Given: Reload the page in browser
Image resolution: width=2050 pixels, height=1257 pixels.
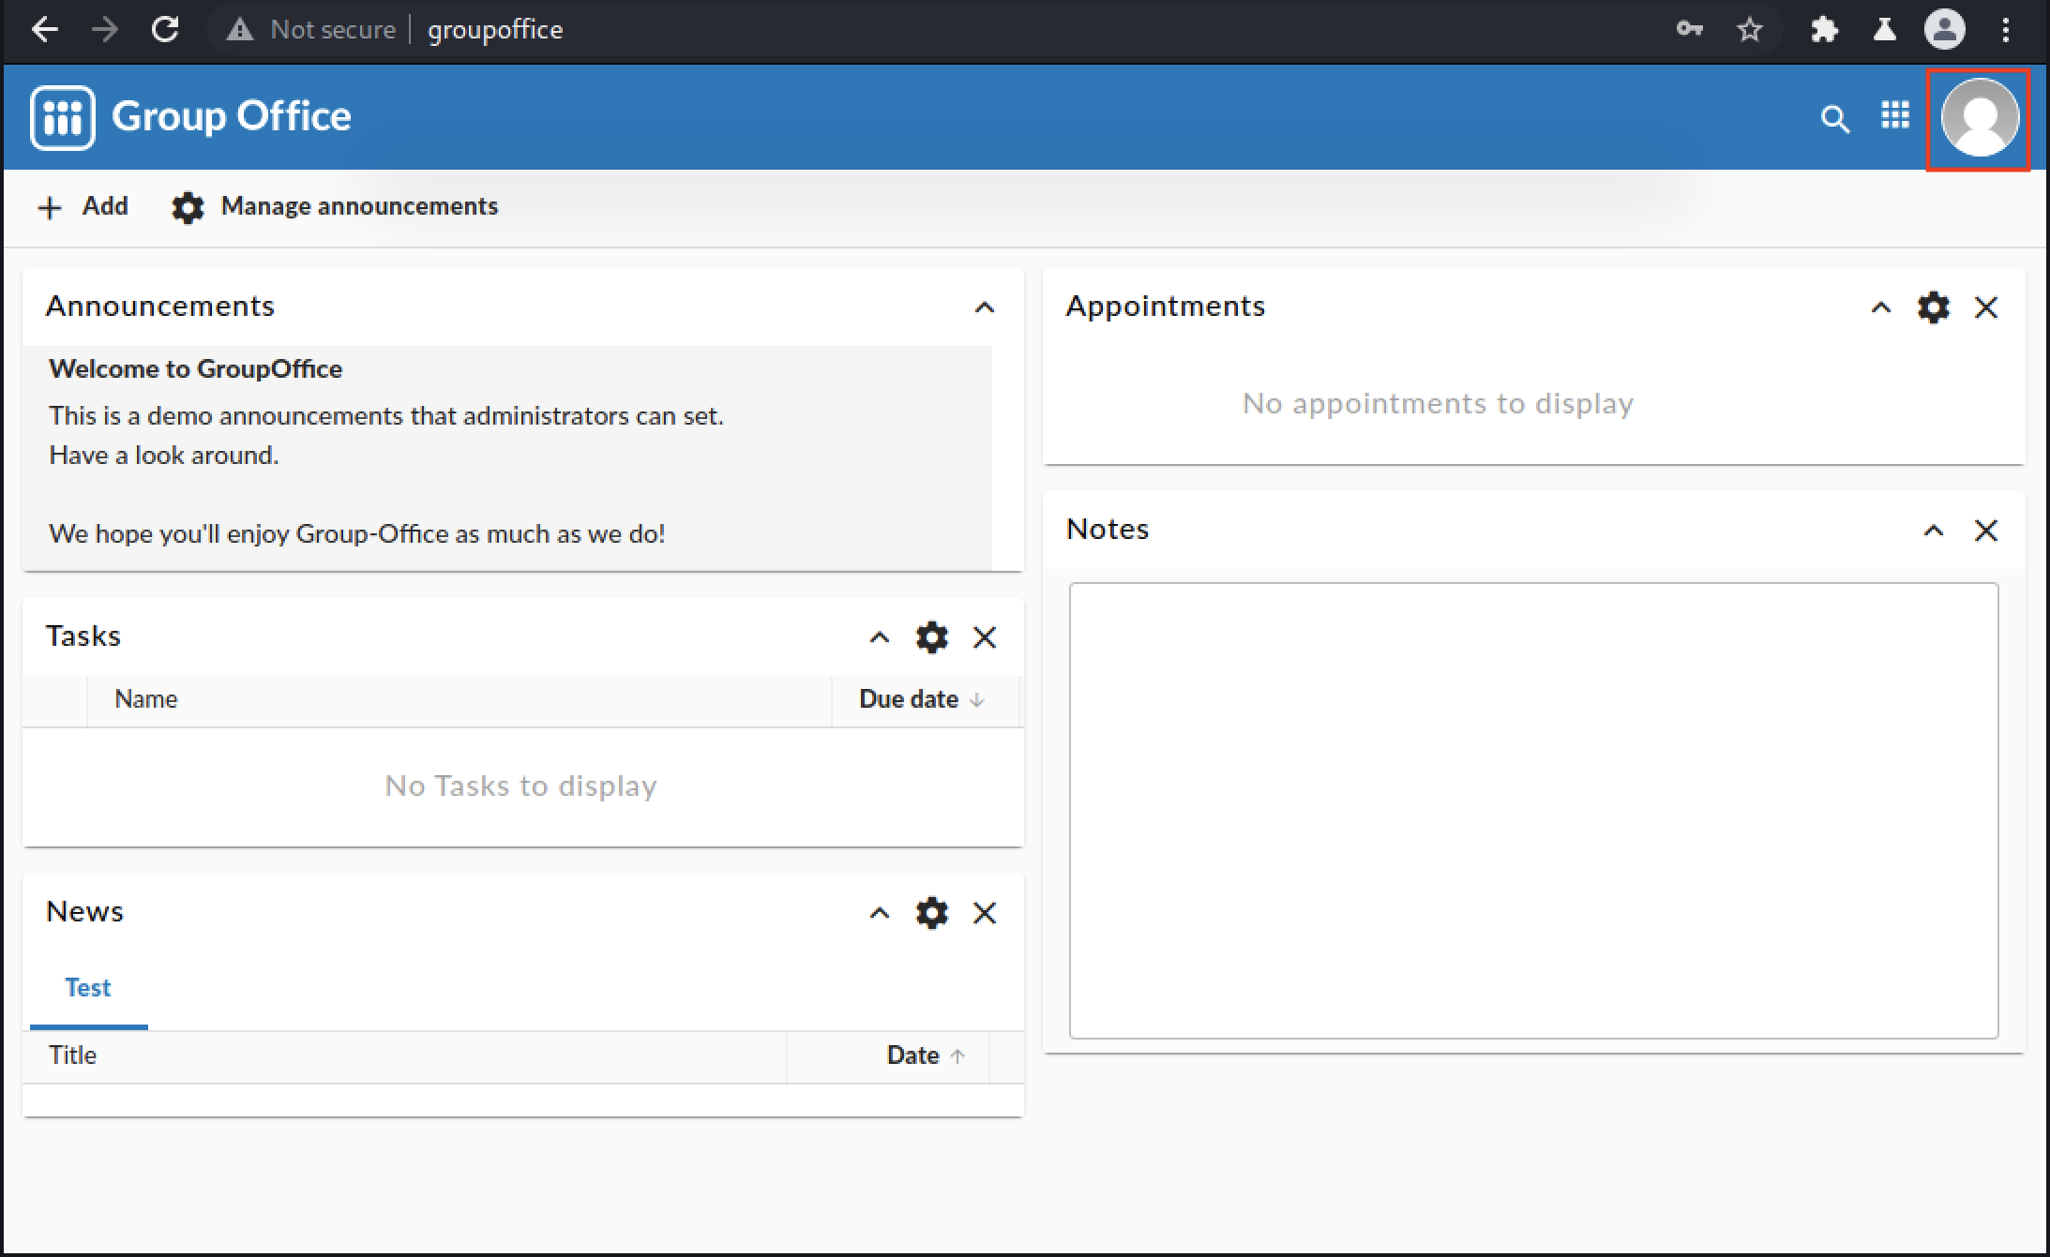Looking at the screenshot, I should click(x=165, y=30).
